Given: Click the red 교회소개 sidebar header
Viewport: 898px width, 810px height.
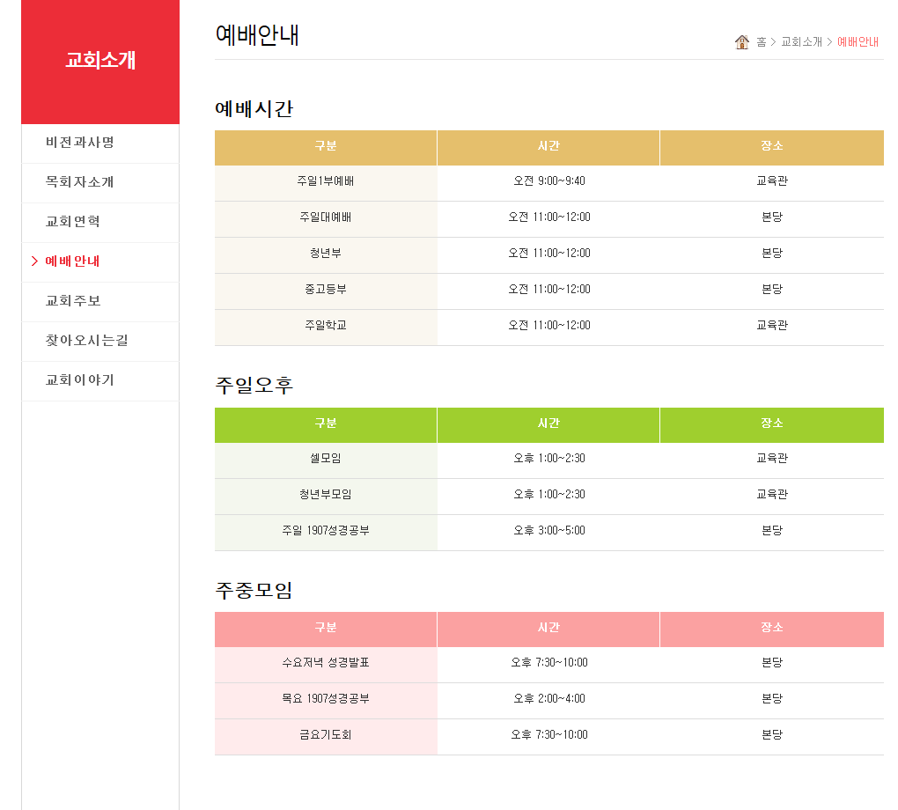Looking at the screenshot, I should click(x=100, y=61).
